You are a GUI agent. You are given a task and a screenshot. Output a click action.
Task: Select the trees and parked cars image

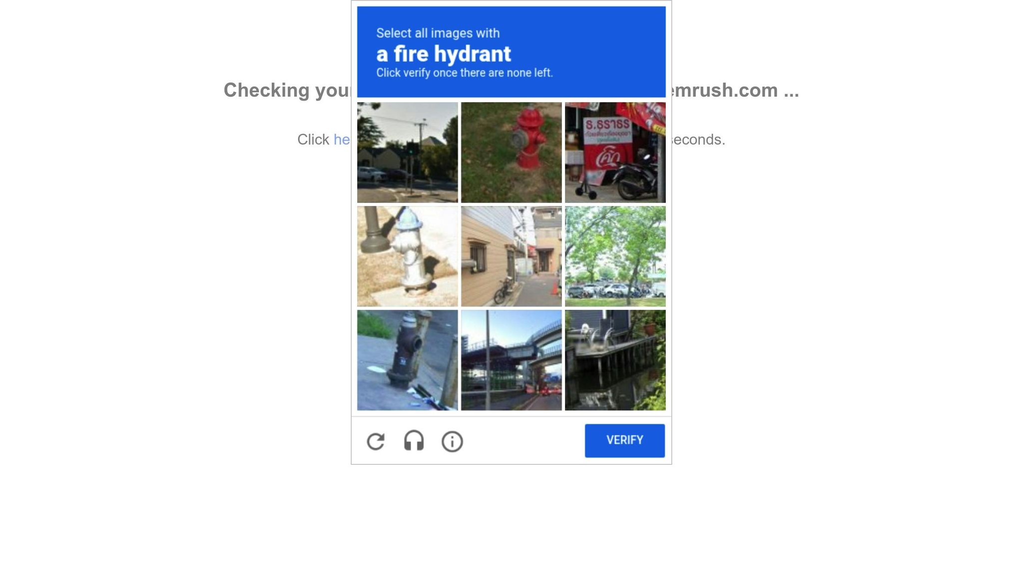tap(615, 257)
